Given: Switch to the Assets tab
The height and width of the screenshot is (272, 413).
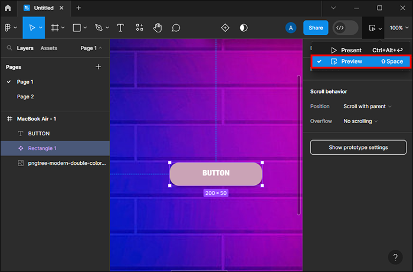Looking at the screenshot, I should pos(49,48).
